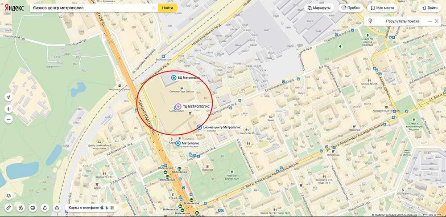This screenshot has height=217, width=446.
Task: Click the print map icon
Action: point(33,208)
